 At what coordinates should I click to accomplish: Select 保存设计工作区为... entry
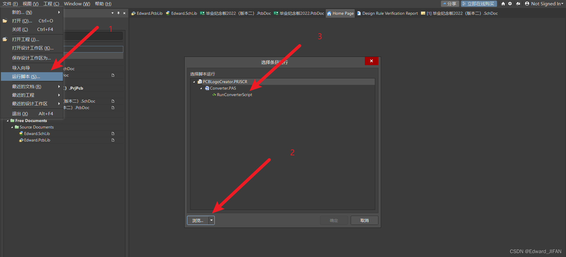(32, 58)
